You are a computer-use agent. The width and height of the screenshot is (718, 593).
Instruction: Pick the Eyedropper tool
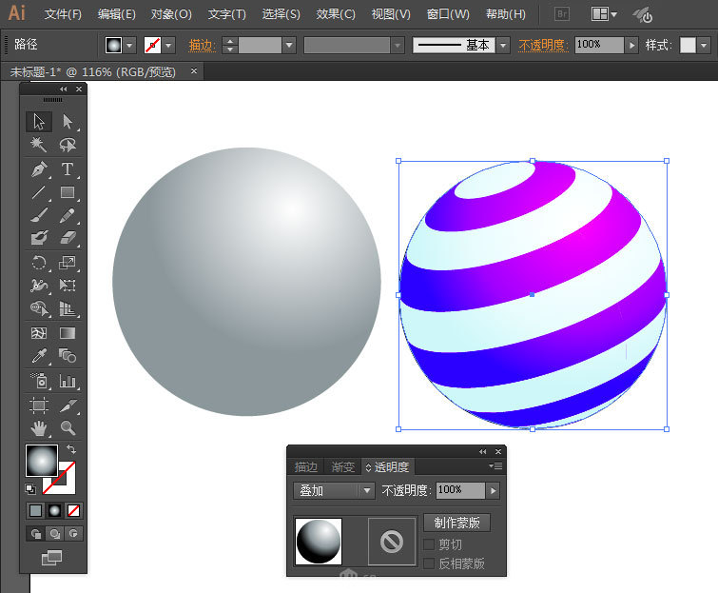coord(39,356)
